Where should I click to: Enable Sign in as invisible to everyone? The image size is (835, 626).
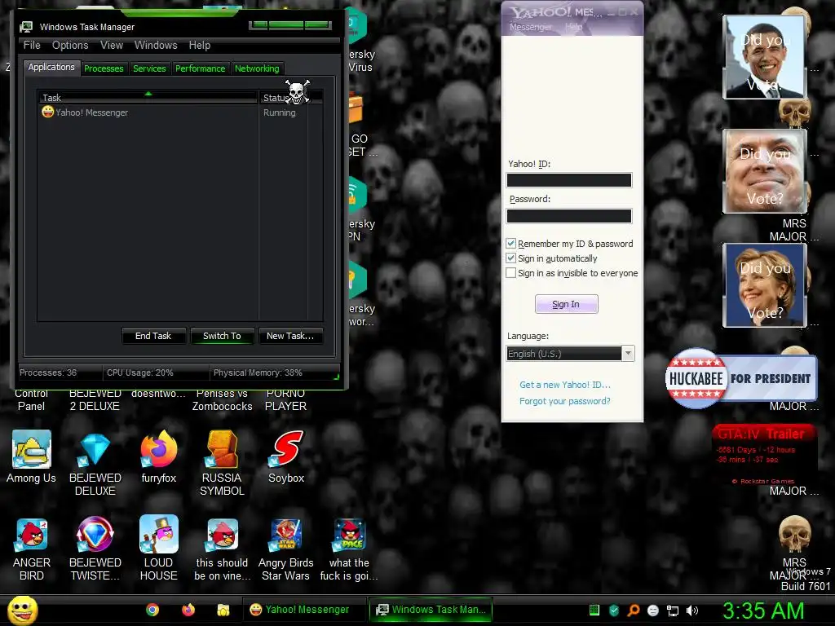tap(510, 273)
